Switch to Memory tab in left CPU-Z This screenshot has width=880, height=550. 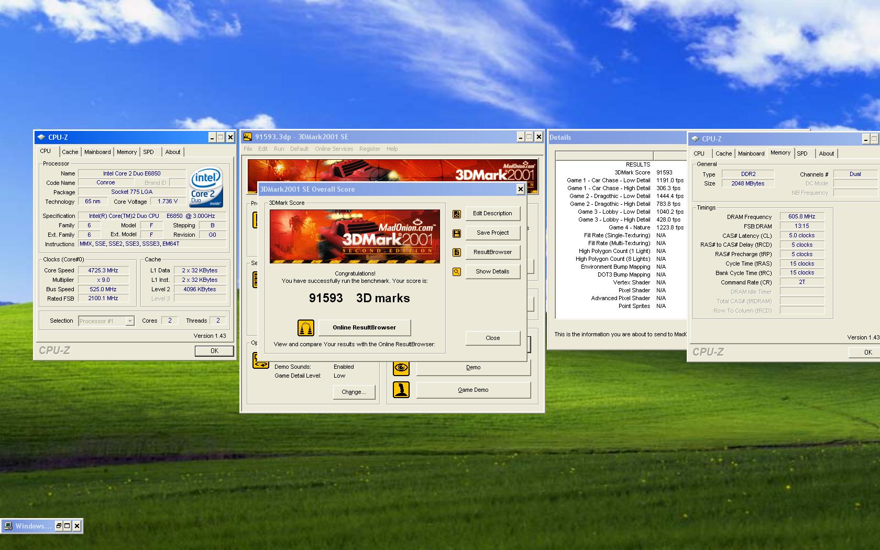(x=127, y=152)
